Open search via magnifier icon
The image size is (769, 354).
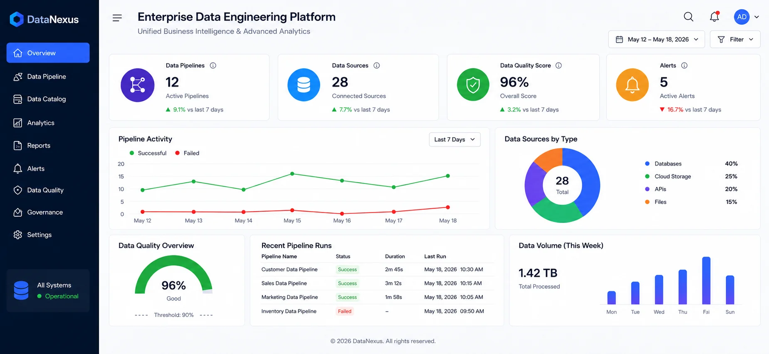click(x=689, y=17)
